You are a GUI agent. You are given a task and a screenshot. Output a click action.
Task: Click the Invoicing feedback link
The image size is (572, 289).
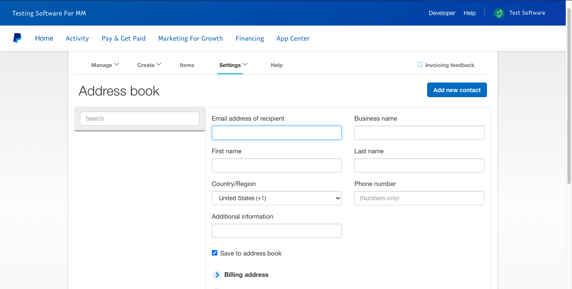tap(450, 65)
